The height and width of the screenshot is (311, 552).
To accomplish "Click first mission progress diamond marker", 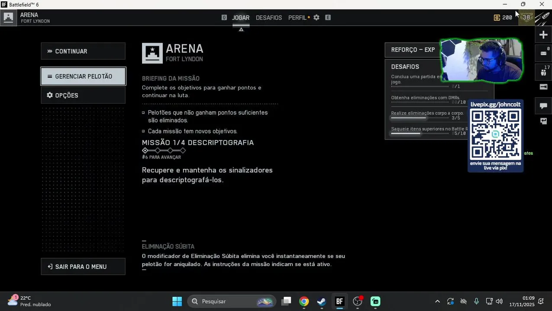I will [145, 150].
